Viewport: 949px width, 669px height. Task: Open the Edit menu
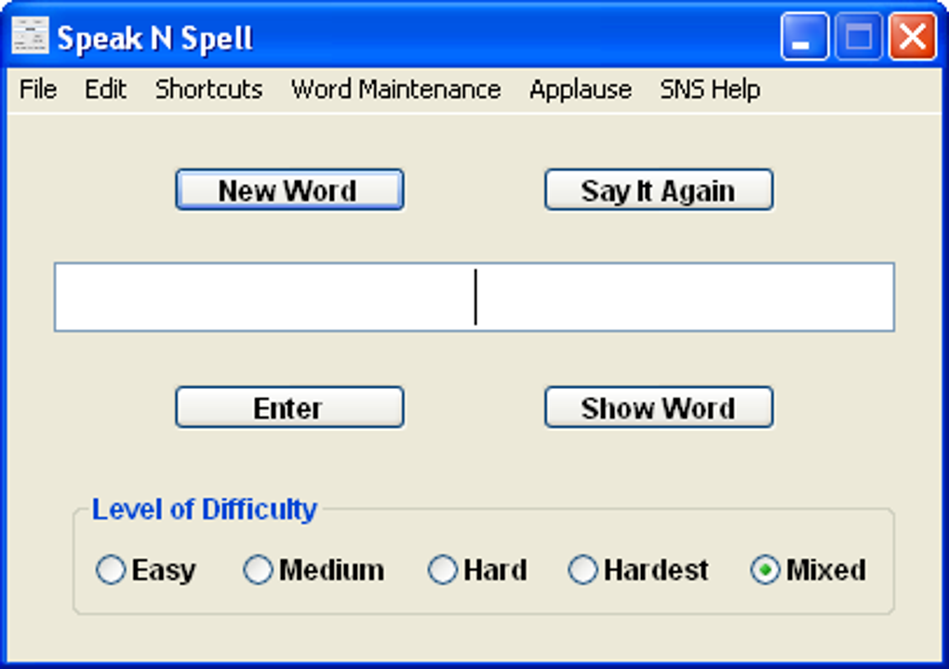click(x=105, y=89)
